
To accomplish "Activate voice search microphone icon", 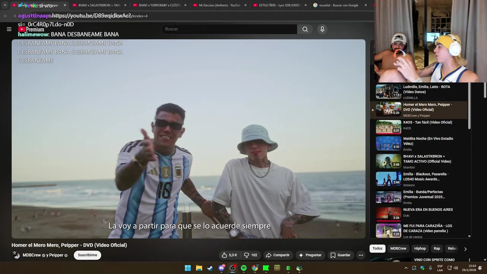I will coord(322,29).
